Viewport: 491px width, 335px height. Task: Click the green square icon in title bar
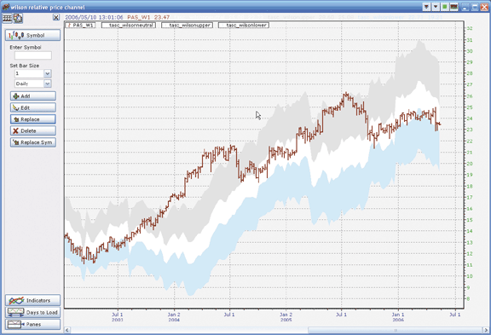[x=445, y=7]
